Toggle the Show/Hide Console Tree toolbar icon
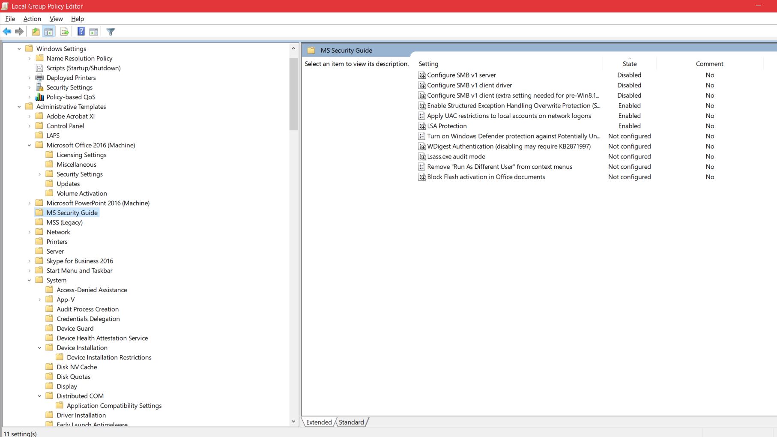The width and height of the screenshot is (777, 437). [49, 31]
